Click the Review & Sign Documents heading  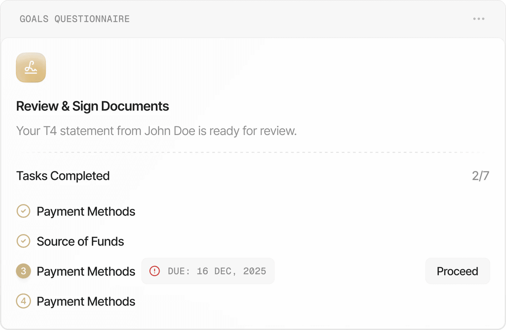[92, 106]
